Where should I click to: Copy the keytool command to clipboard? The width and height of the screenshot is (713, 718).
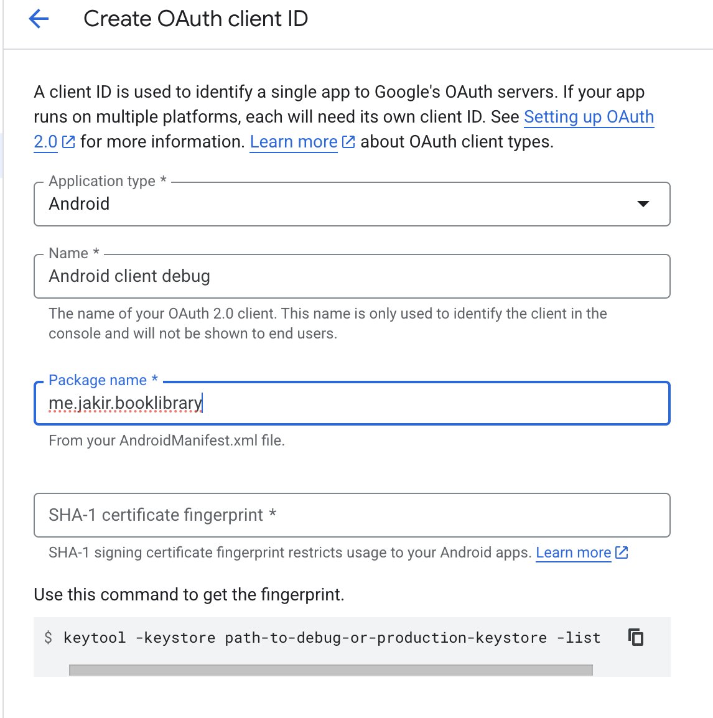[x=636, y=637]
